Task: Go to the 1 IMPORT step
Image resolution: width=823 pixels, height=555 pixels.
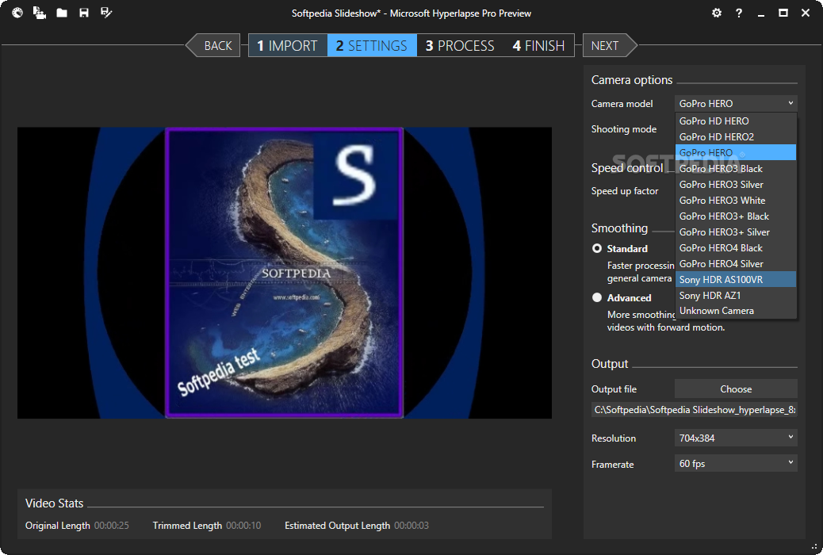Action: 288,46
